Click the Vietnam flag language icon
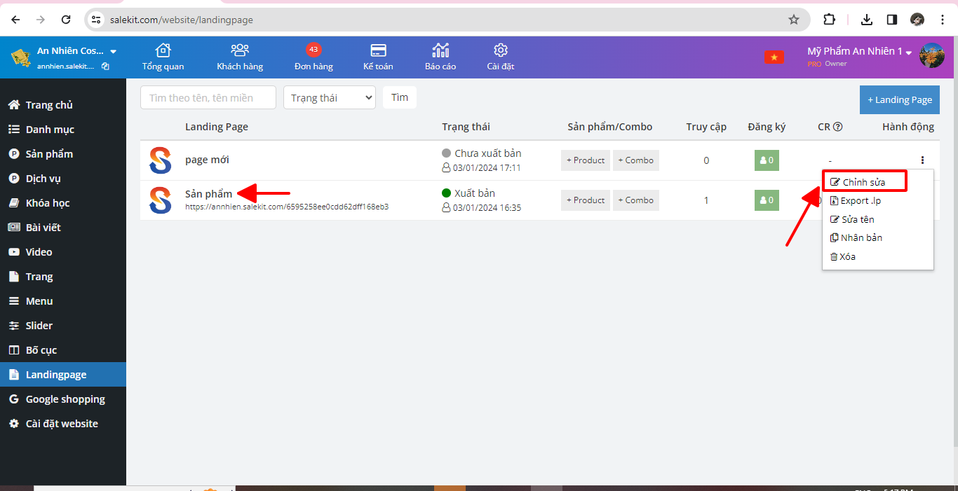 point(774,57)
